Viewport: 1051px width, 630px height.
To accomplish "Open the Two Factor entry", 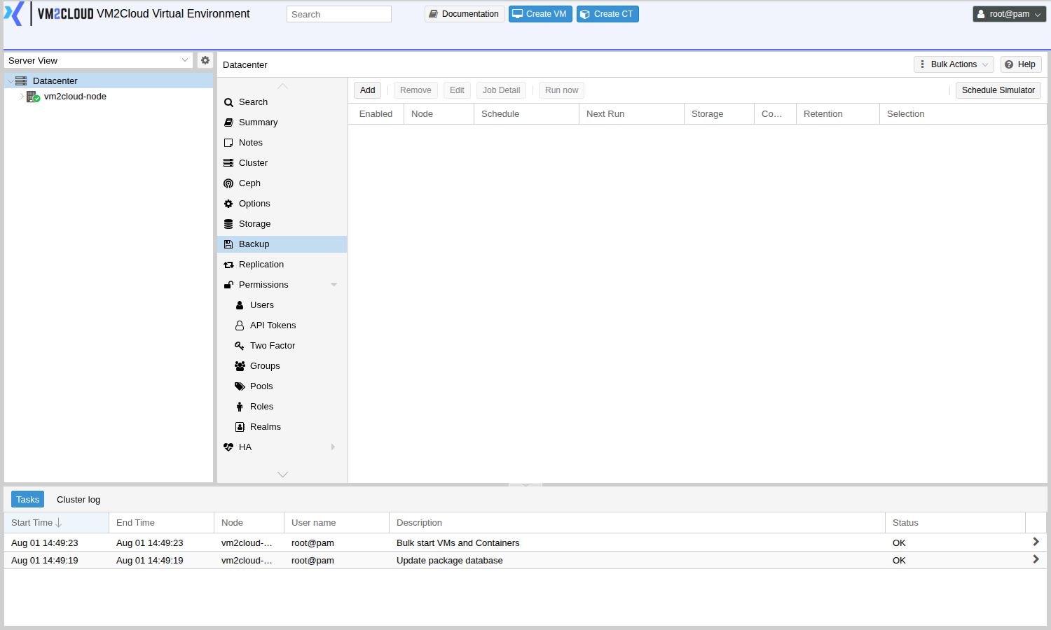I will [x=282, y=346].
